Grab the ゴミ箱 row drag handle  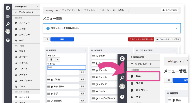pos(49,80)
